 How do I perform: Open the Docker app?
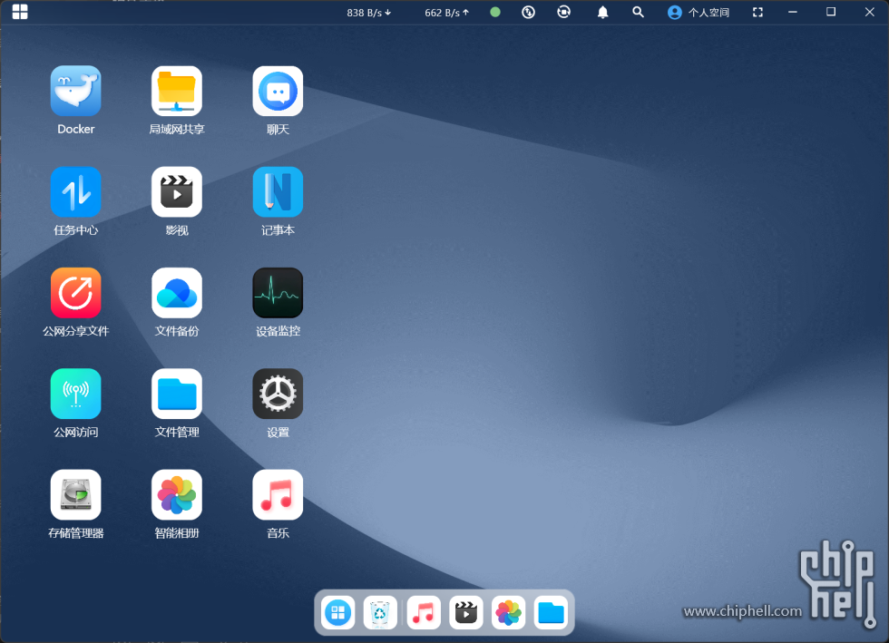(76, 92)
